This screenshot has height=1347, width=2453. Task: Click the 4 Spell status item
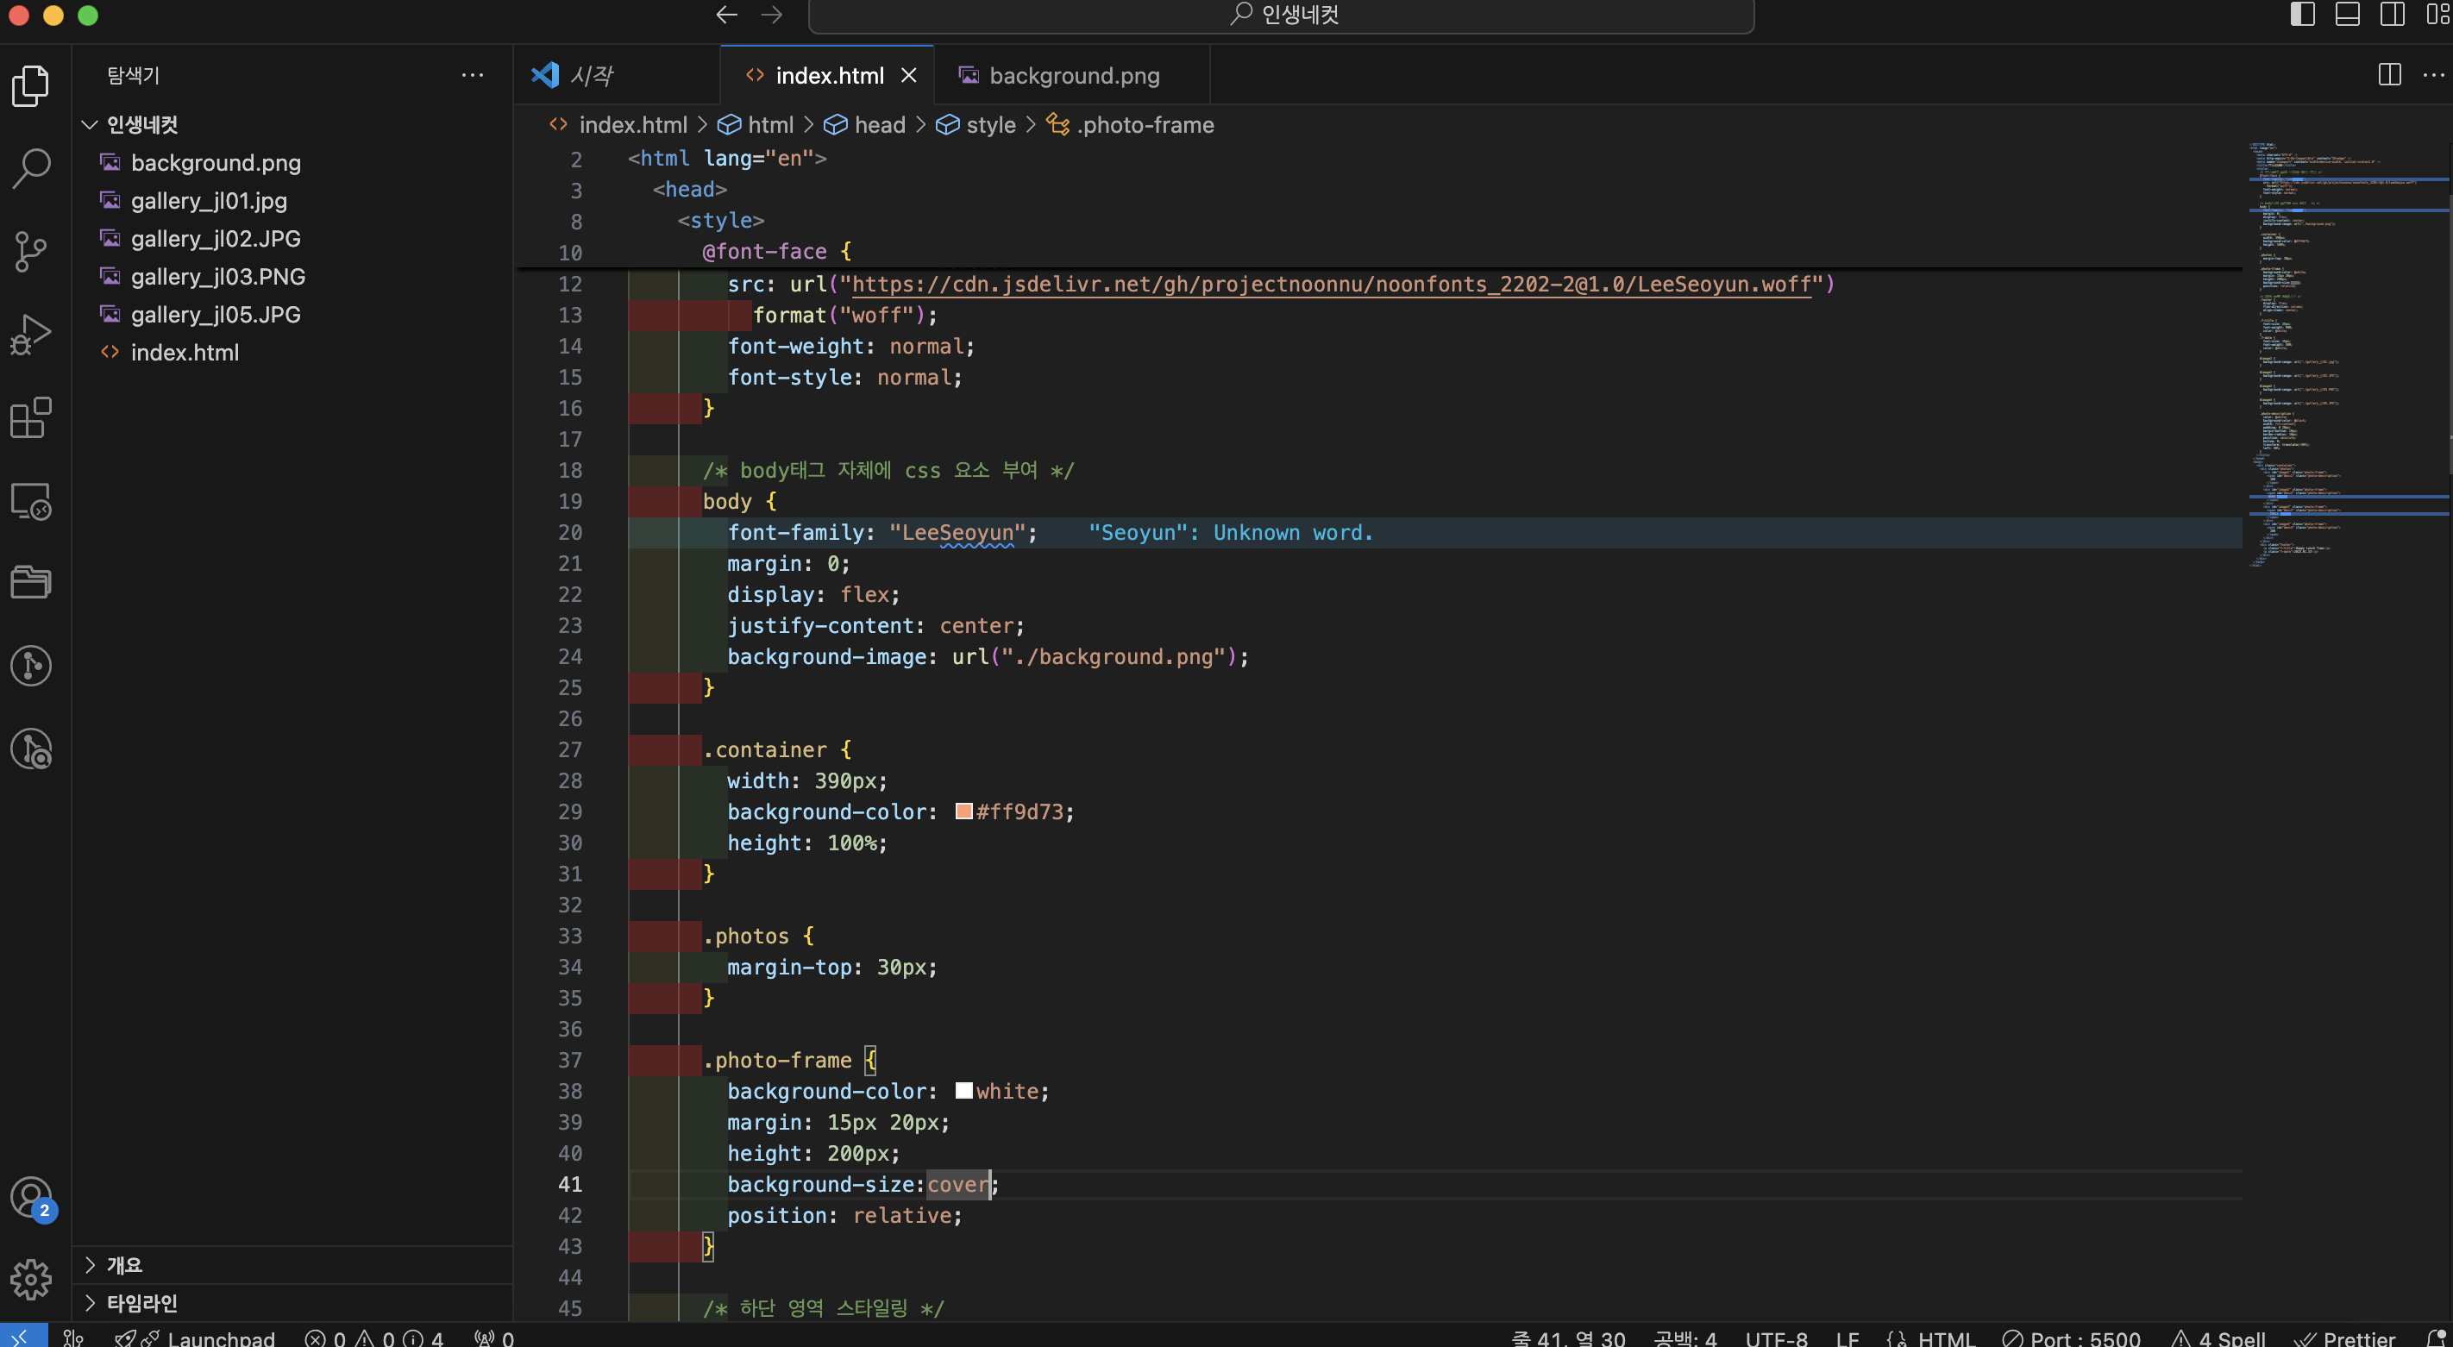pos(2218,1337)
